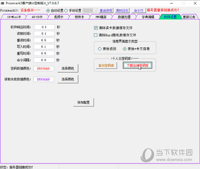Switch to the 4K-2K卡 tab

[37, 17]
